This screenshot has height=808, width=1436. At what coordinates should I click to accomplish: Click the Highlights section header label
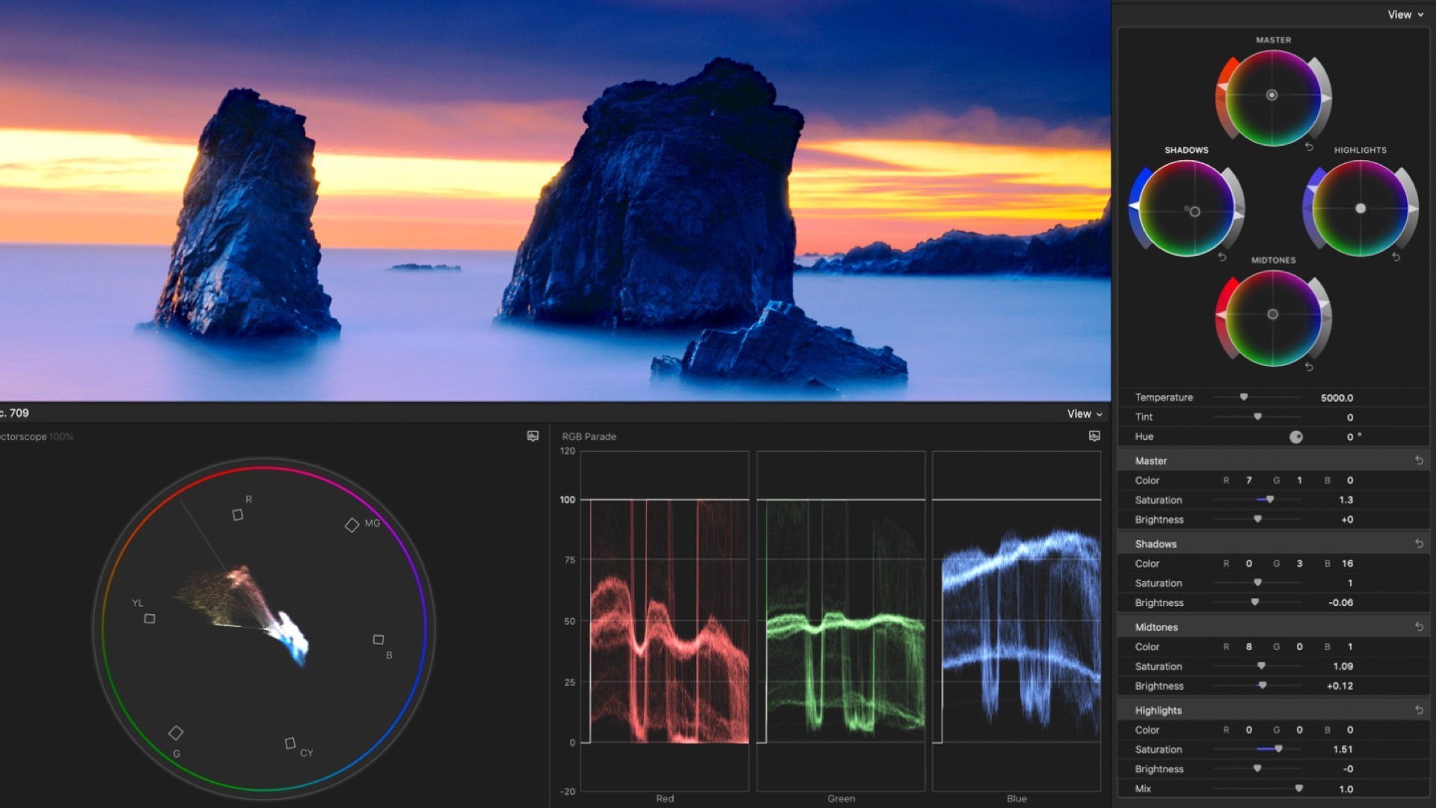coord(1158,710)
